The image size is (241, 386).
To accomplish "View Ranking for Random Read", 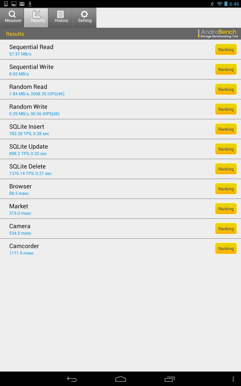I will 226,89.
